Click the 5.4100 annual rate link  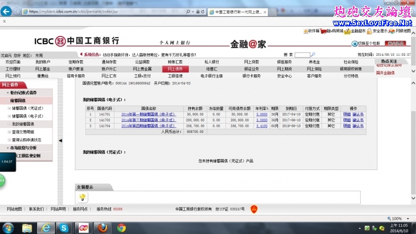coord(262,126)
